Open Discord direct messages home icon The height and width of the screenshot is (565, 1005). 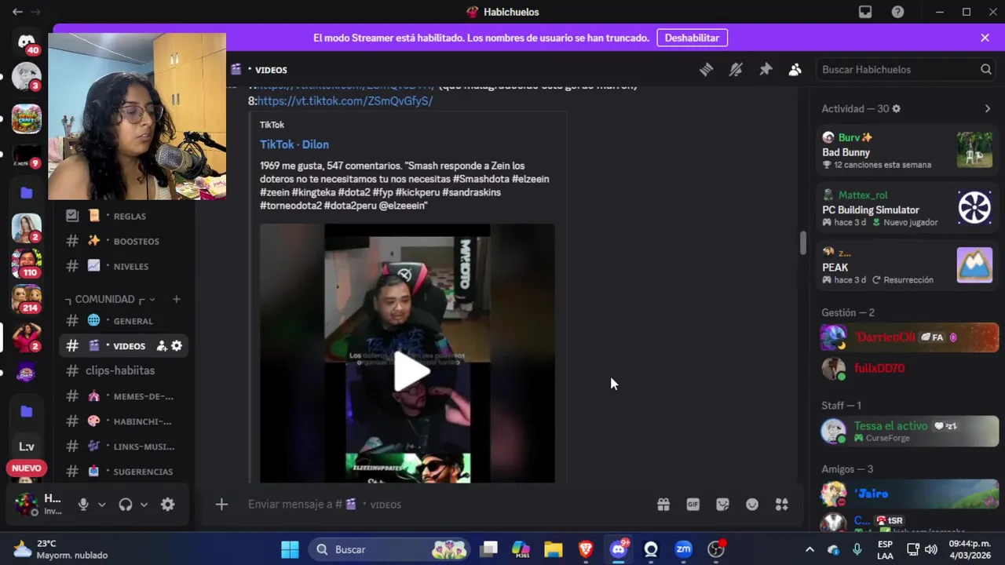tap(27, 41)
